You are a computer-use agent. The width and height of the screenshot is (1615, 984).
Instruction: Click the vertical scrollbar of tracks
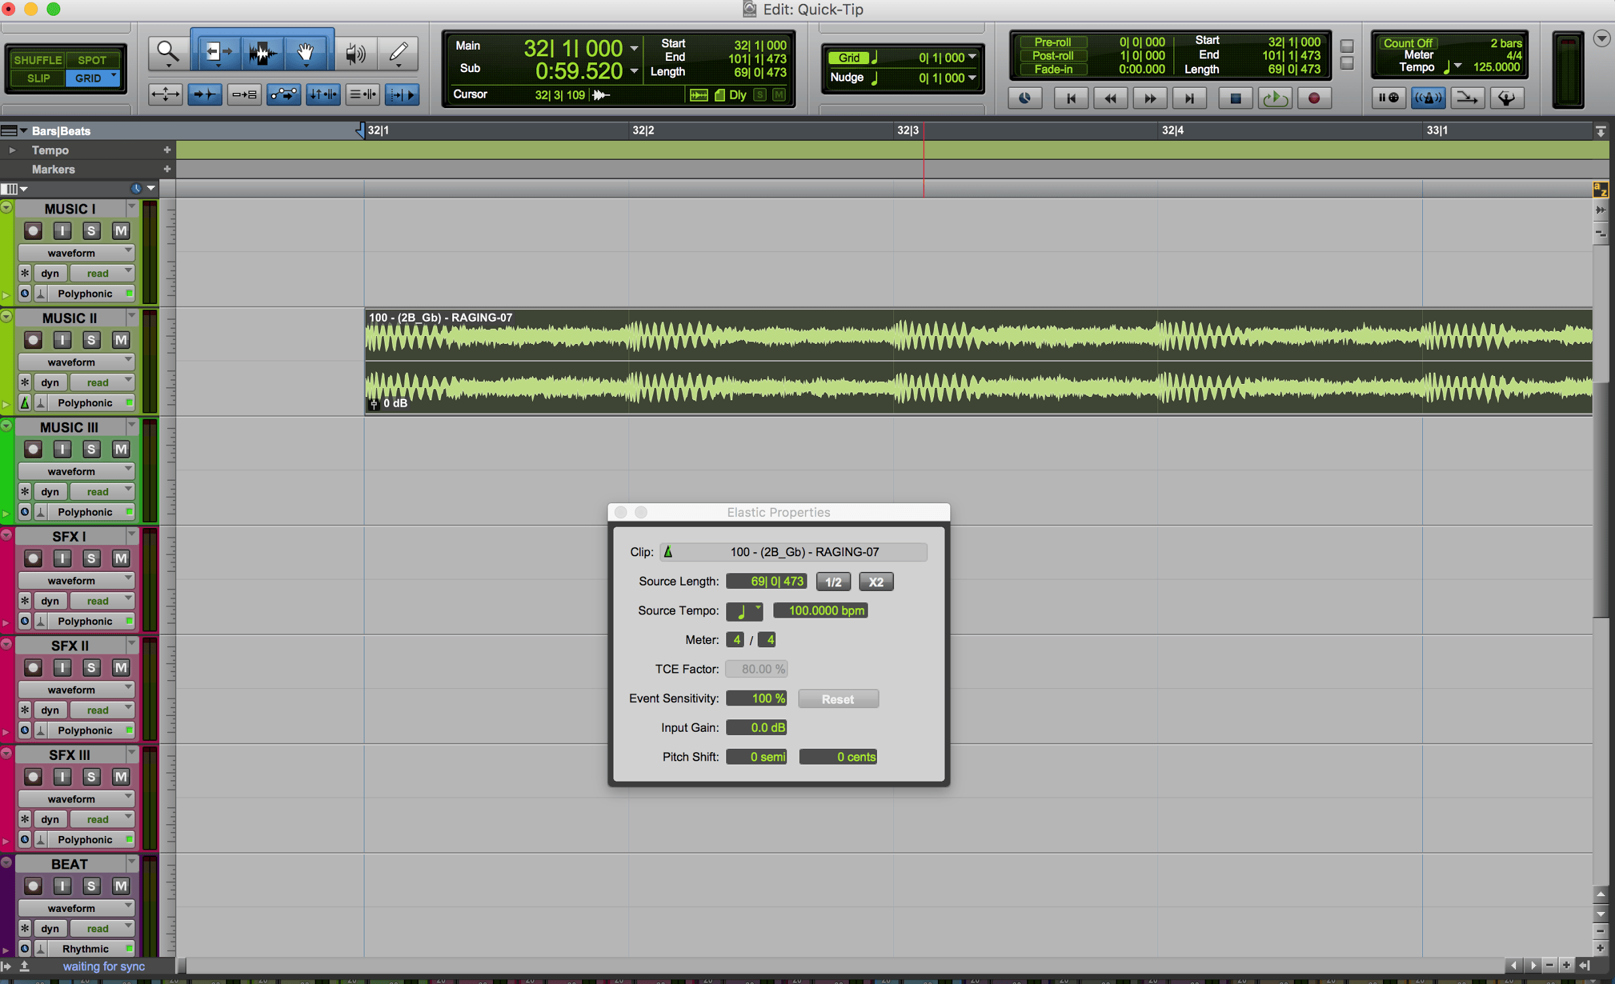point(1601,499)
